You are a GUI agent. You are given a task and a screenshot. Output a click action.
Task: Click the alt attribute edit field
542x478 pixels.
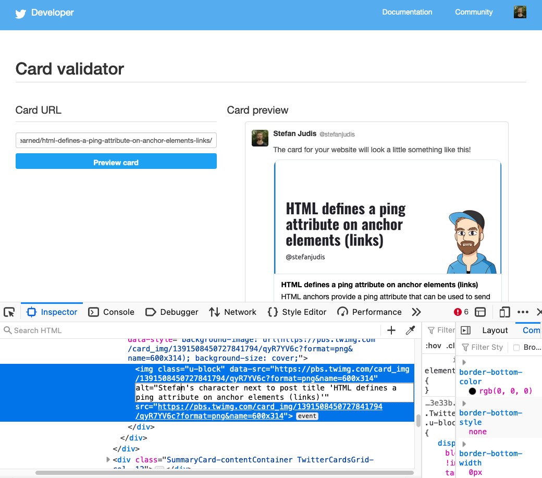click(x=275, y=393)
